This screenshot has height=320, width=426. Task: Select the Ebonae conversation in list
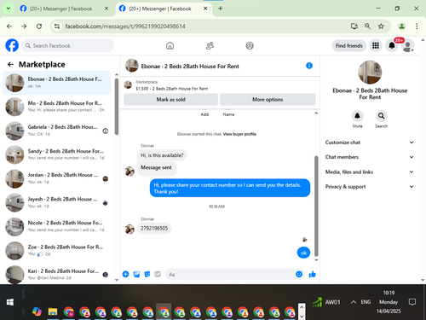pos(57,83)
